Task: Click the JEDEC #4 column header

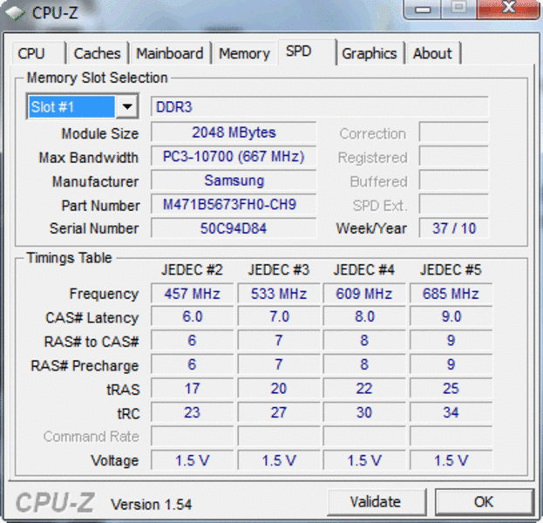Action: click(364, 270)
